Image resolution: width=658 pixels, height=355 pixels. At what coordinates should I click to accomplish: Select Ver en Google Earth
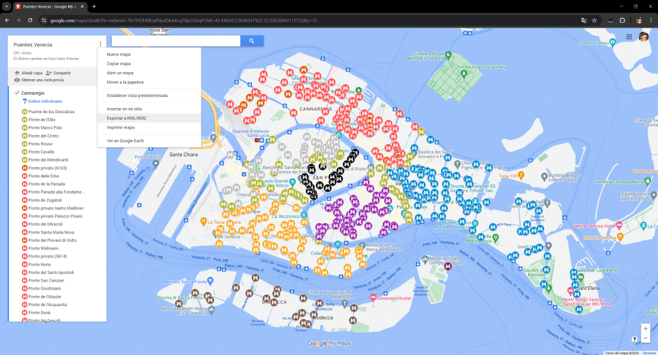pos(125,140)
